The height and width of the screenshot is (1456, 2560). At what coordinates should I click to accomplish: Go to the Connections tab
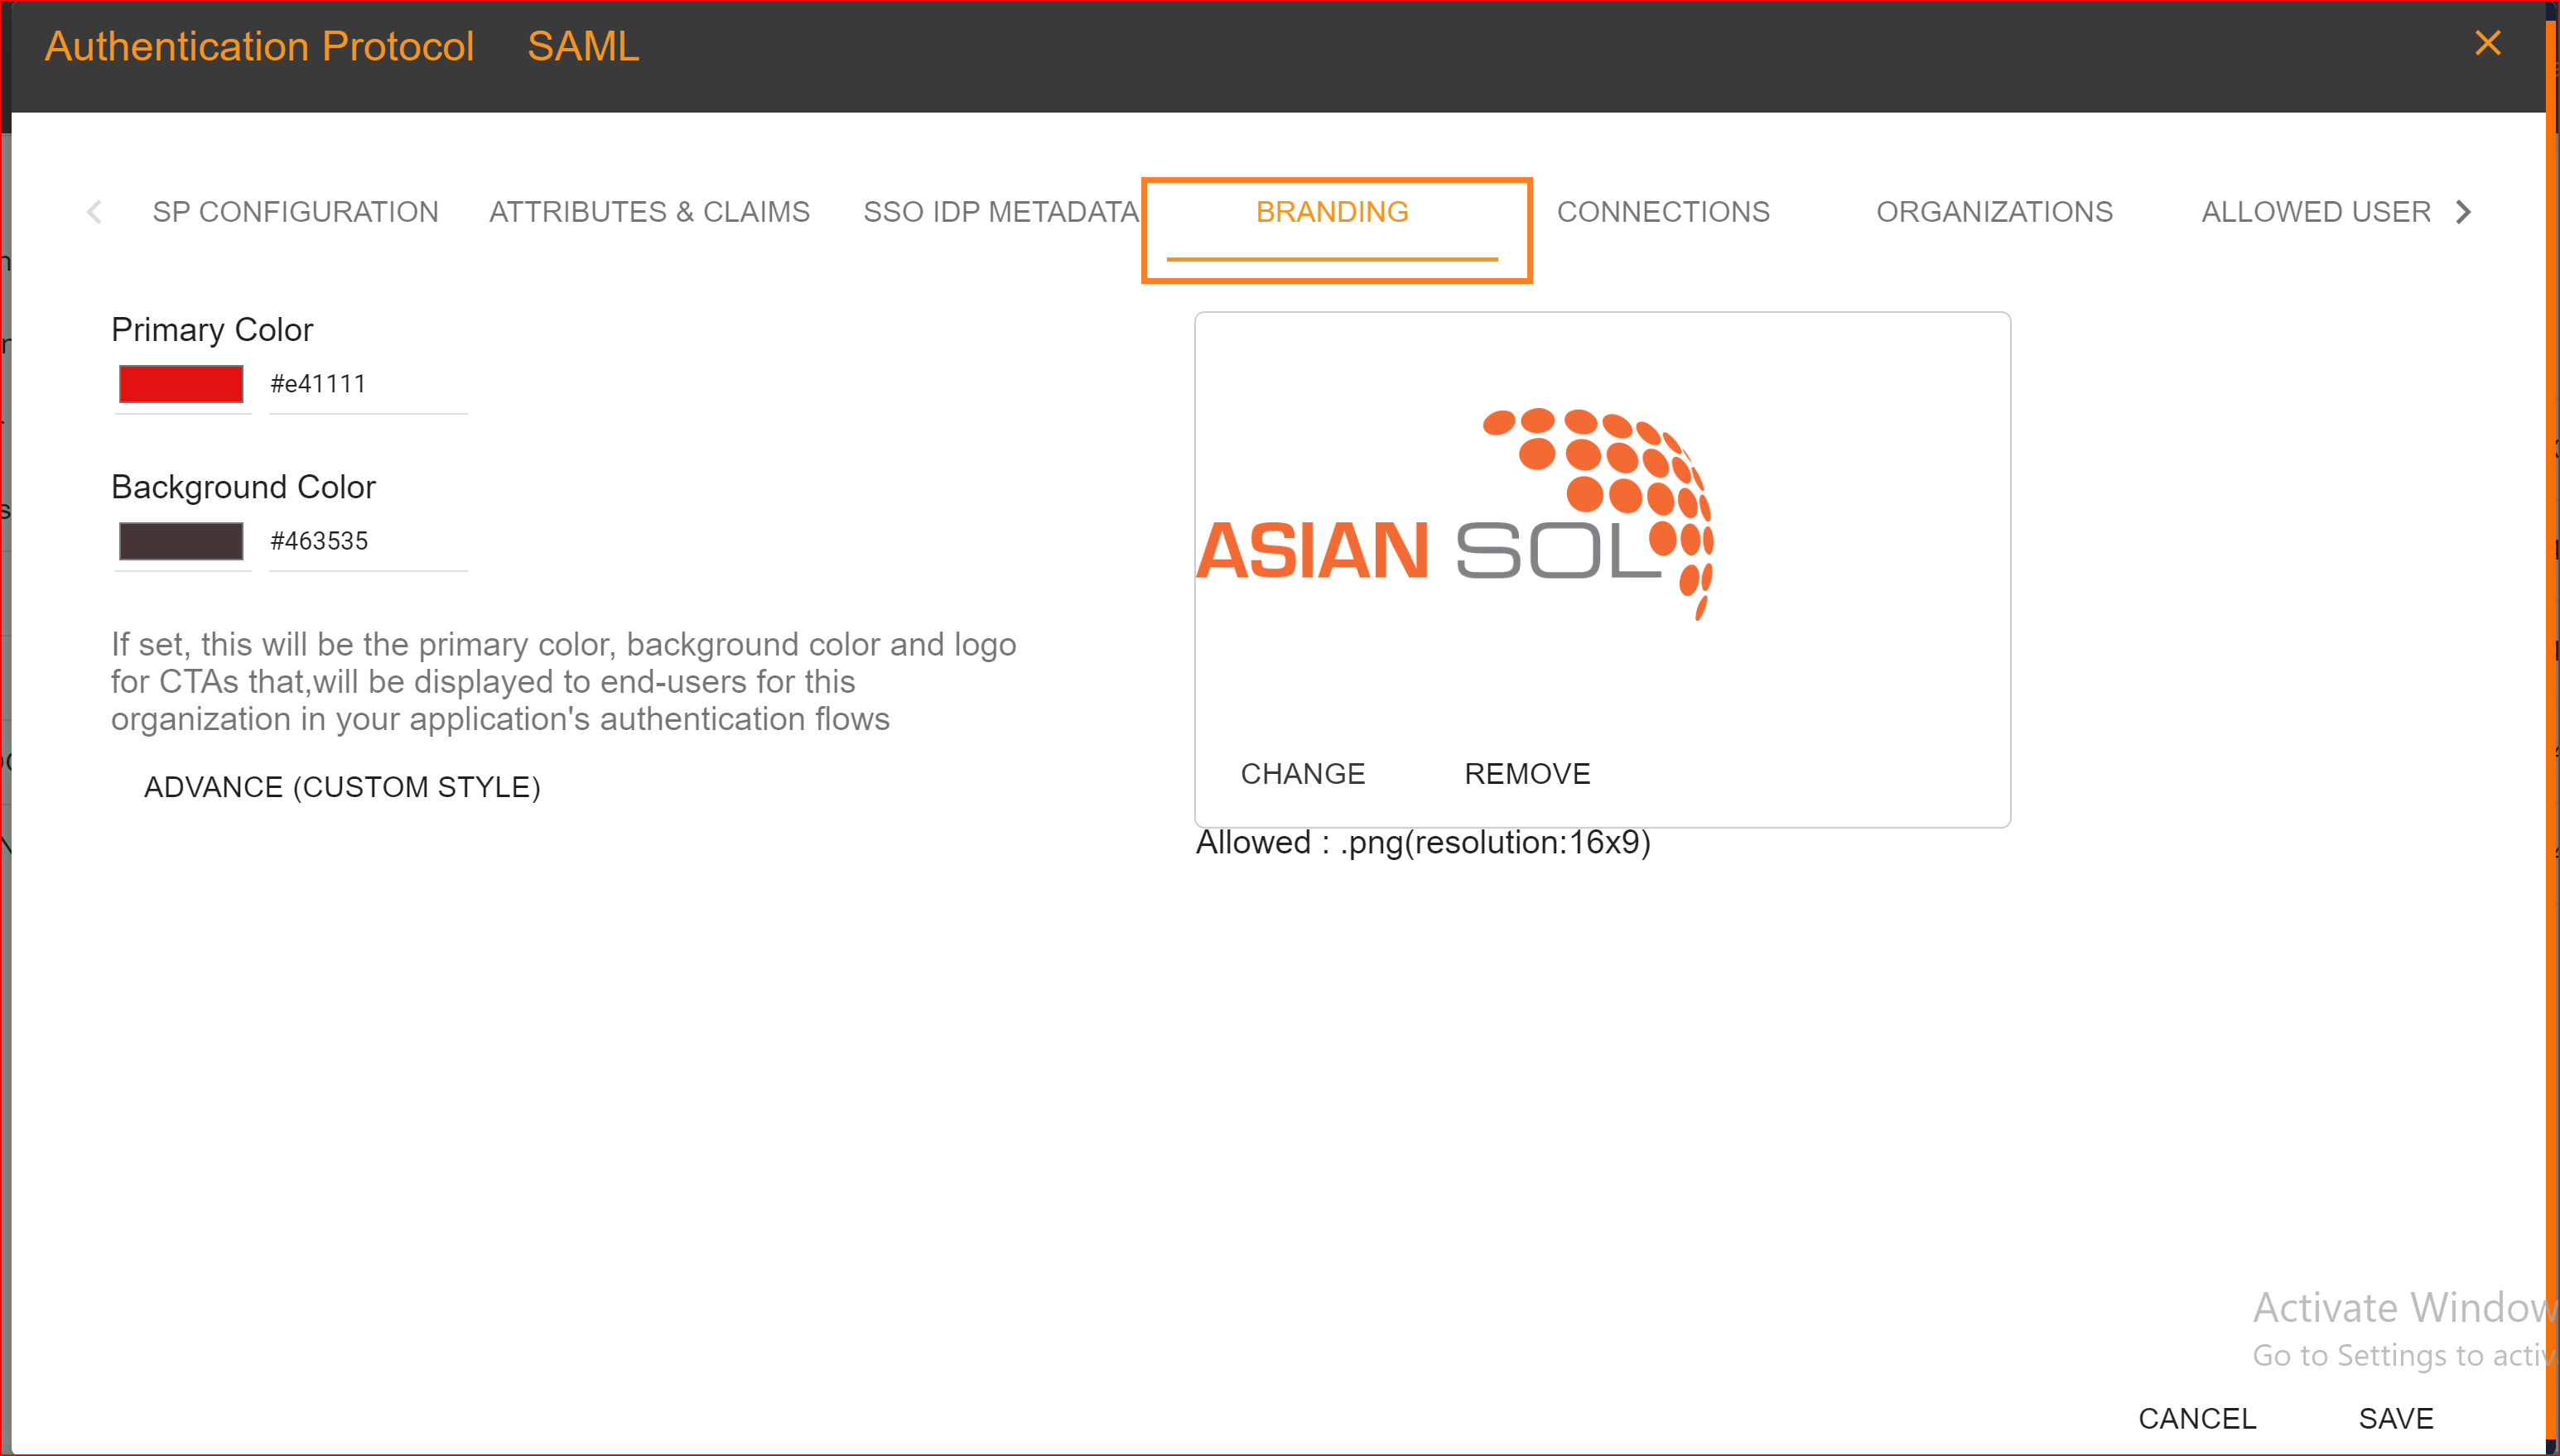click(1663, 212)
